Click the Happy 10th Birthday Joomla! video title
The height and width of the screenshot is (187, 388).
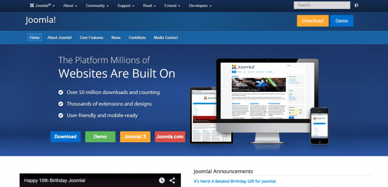(55, 180)
